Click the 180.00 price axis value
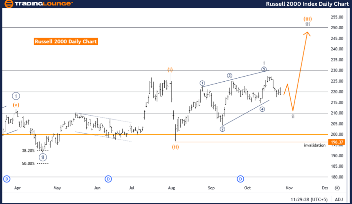 pos(337,177)
